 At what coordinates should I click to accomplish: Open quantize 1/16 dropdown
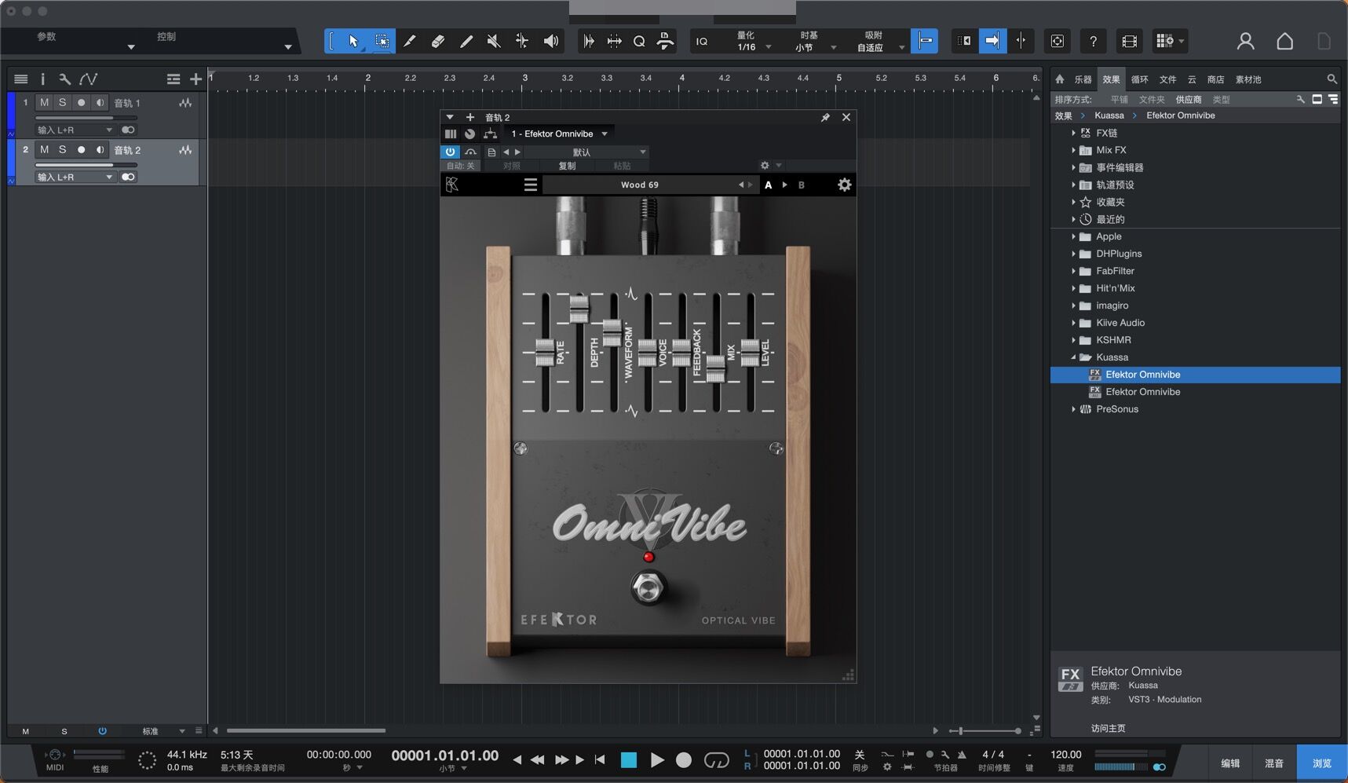tap(754, 47)
